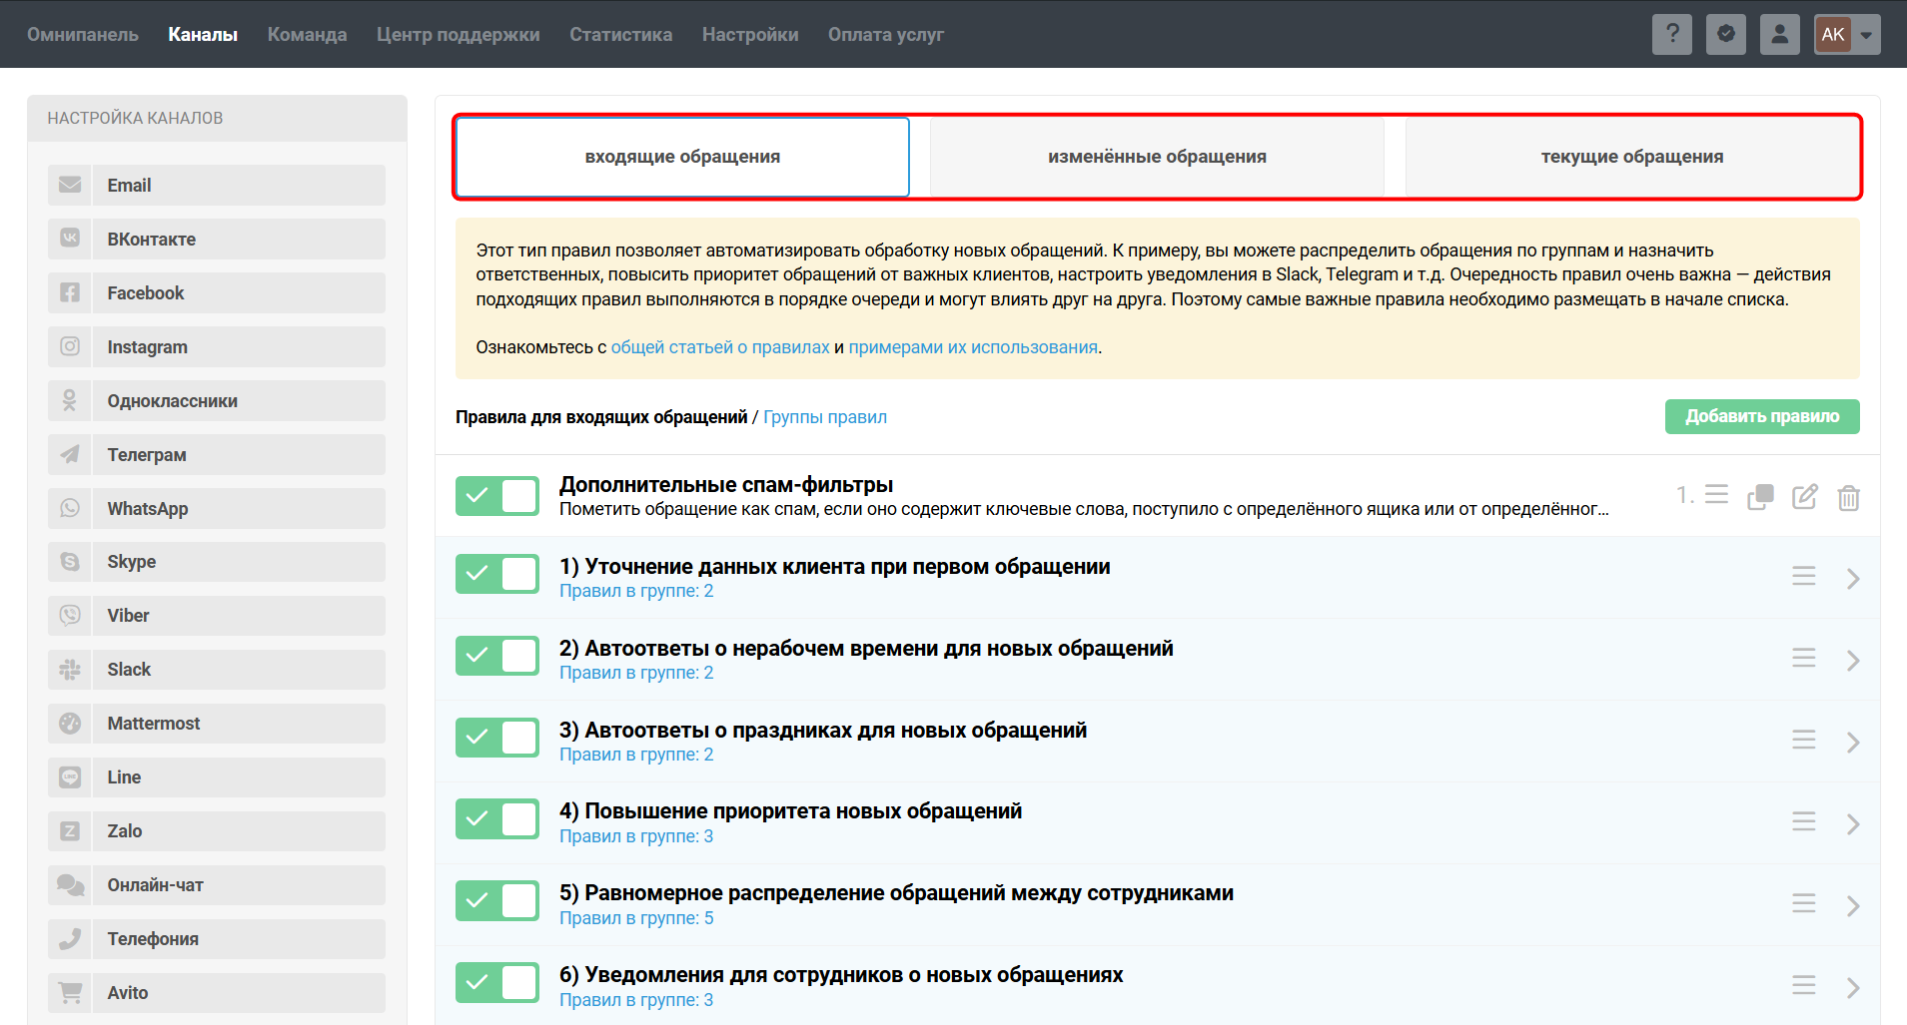Click the help question mark icon
This screenshot has height=1025, width=1907.
[1671, 34]
